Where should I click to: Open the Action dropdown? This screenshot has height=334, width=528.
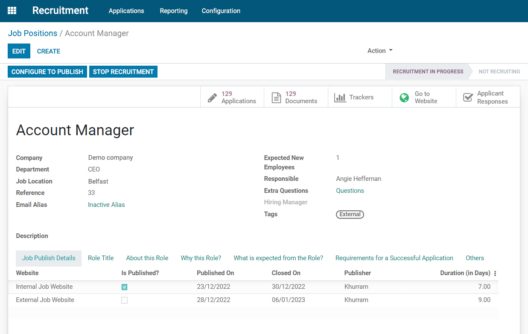coord(379,50)
